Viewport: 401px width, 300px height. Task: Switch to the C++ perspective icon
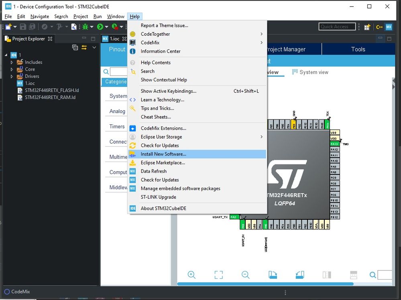point(379,27)
